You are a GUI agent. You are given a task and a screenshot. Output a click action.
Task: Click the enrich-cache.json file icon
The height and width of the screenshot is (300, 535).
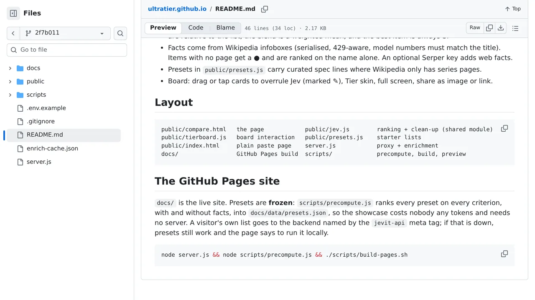(20, 149)
